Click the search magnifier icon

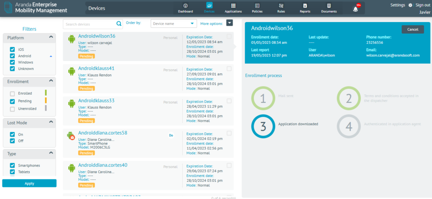119,24
